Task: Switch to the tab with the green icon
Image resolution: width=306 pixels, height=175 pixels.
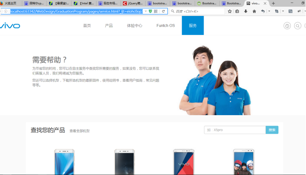Action: point(207,3)
